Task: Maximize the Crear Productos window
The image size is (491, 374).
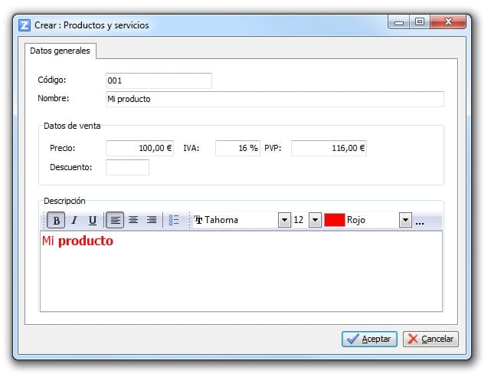Action: (x=420, y=22)
